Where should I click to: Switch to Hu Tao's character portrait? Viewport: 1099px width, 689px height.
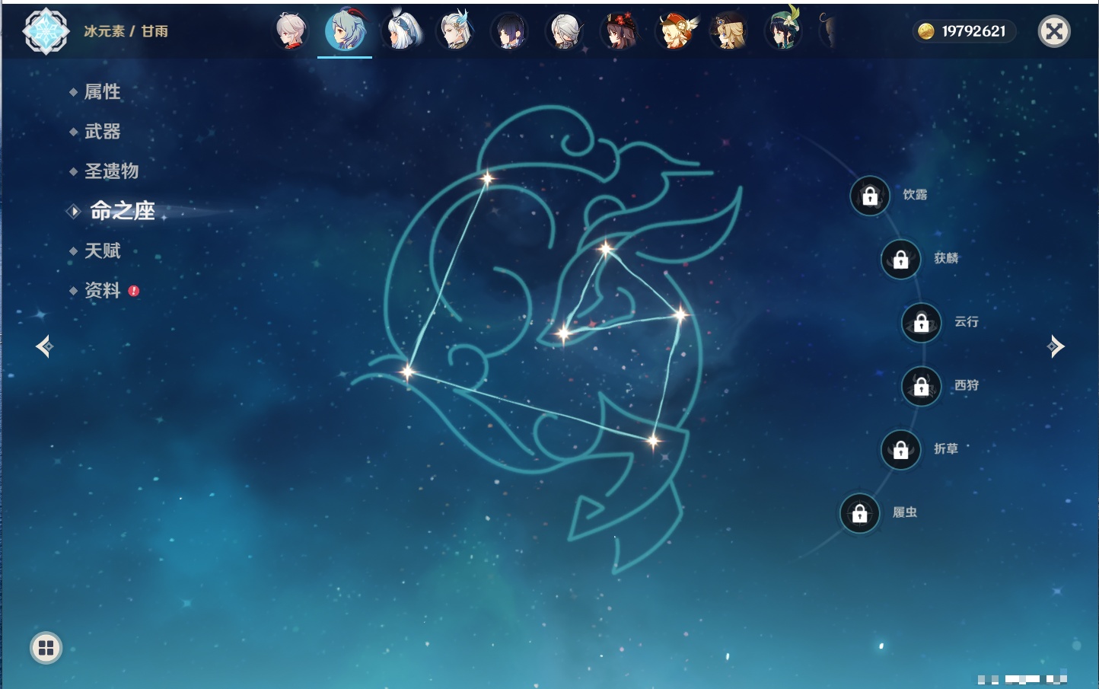(x=619, y=32)
